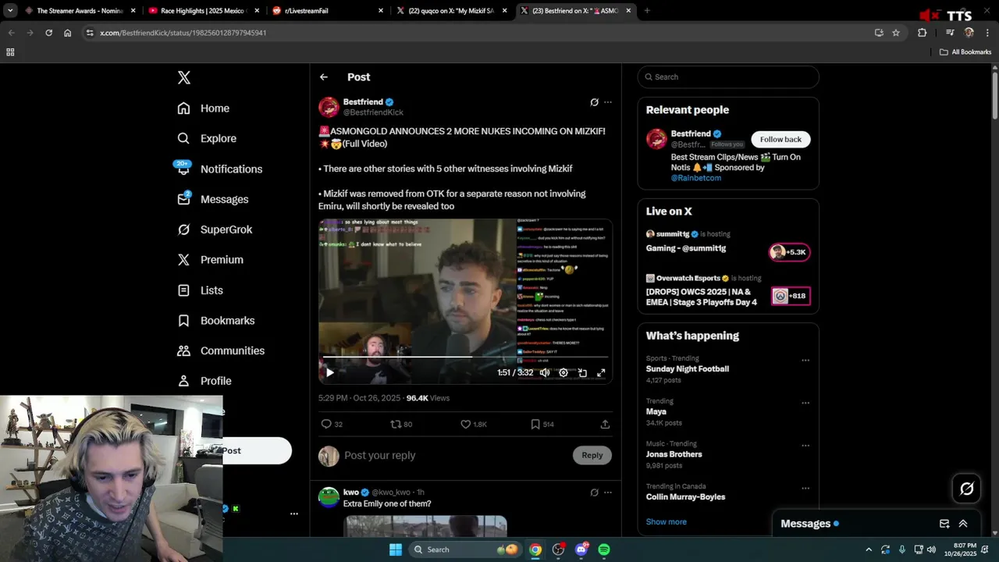Expand the Messages drawer
The width and height of the screenshot is (999, 562).
click(x=963, y=524)
